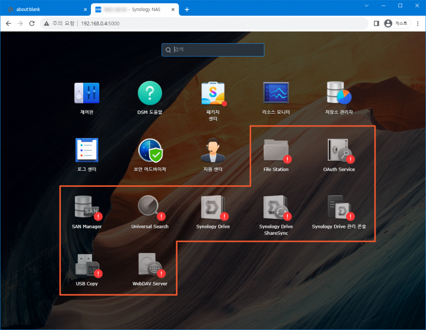Image resolution: width=426 pixels, height=330 pixels.
Task: Open the 게스트 guest profile button
Action: 397,23
